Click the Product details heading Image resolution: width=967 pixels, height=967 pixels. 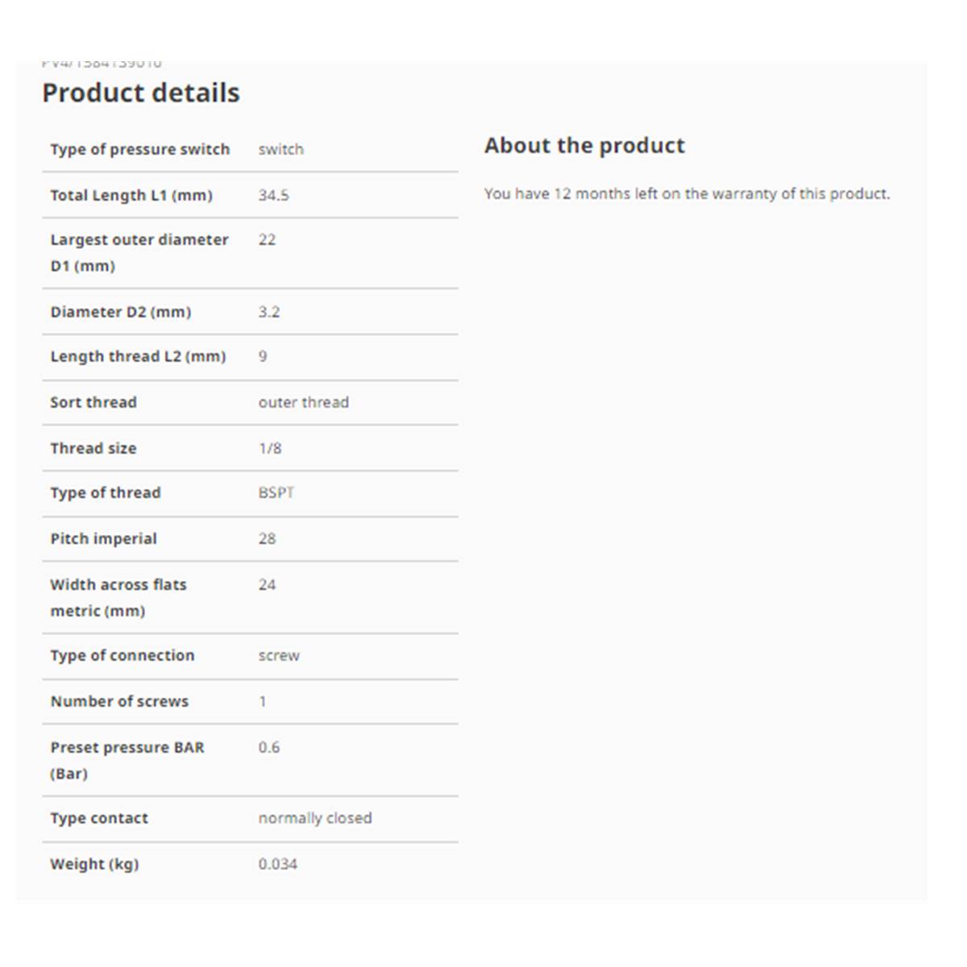[141, 93]
